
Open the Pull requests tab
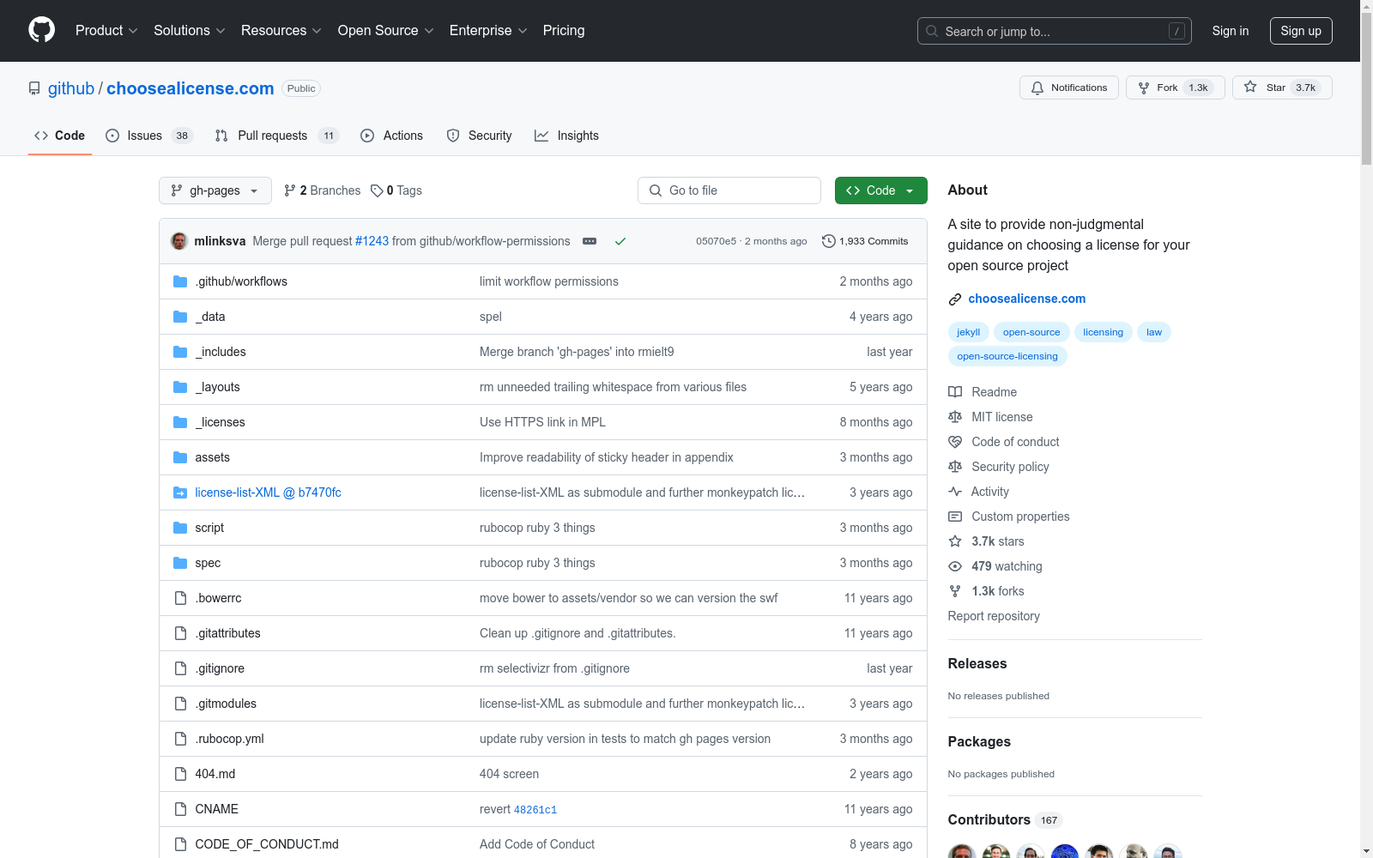pos(277,136)
